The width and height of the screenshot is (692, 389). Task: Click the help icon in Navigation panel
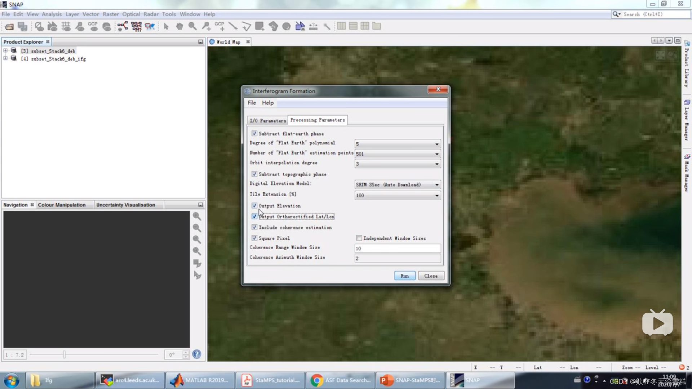pos(196,354)
